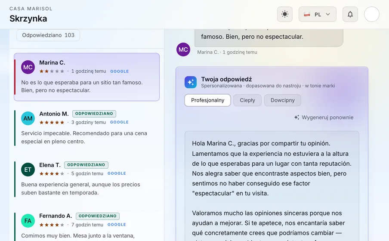Click the MC avatar in review list
Screen dimensions: 389x241
(x=28, y=67)
